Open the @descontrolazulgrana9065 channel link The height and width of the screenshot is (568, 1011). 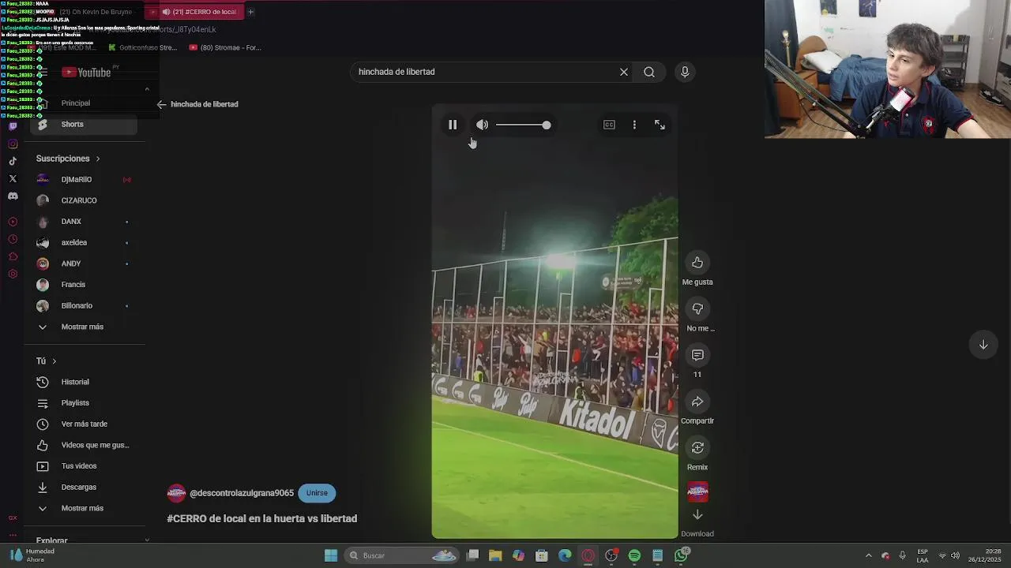[242, 493]
